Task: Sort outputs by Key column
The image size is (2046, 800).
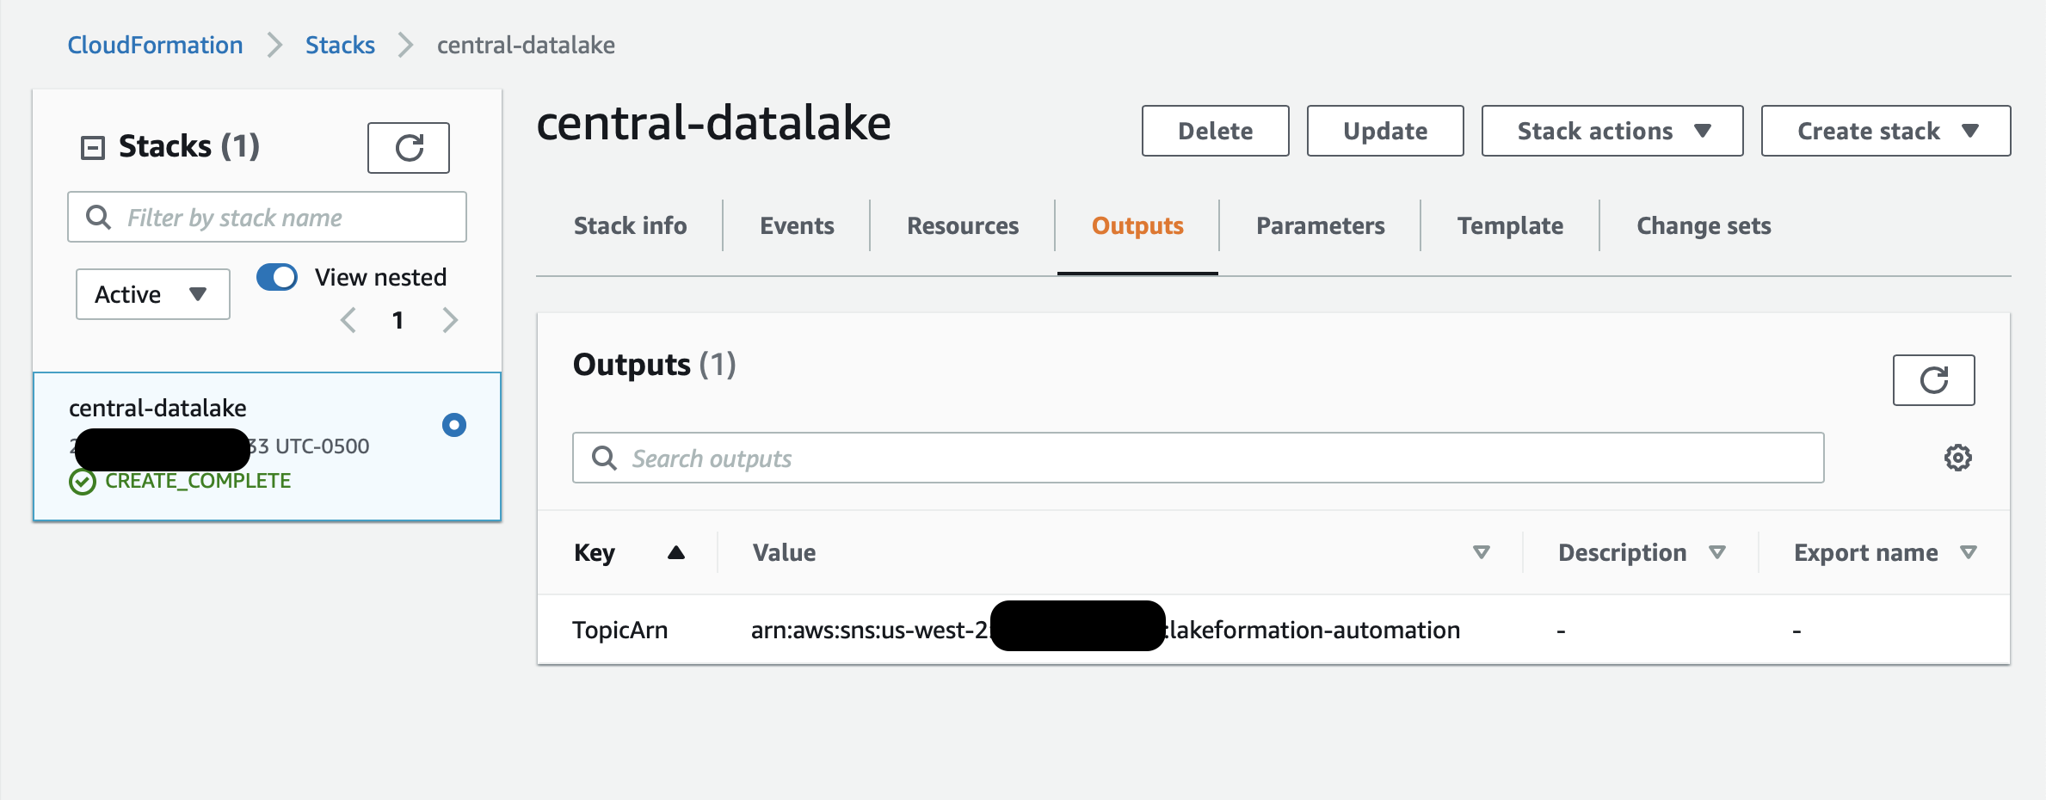Action: pyautogui.click(x=676, y=552)
